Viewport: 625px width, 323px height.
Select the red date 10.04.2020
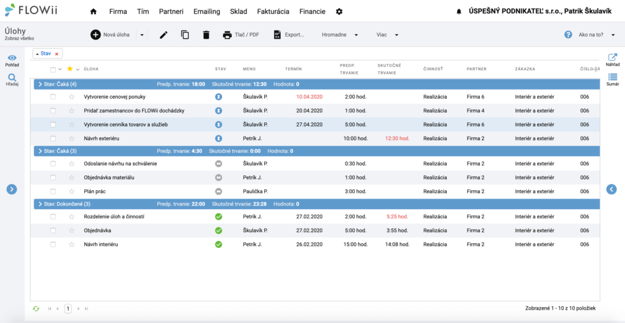[x=309, y=97]
